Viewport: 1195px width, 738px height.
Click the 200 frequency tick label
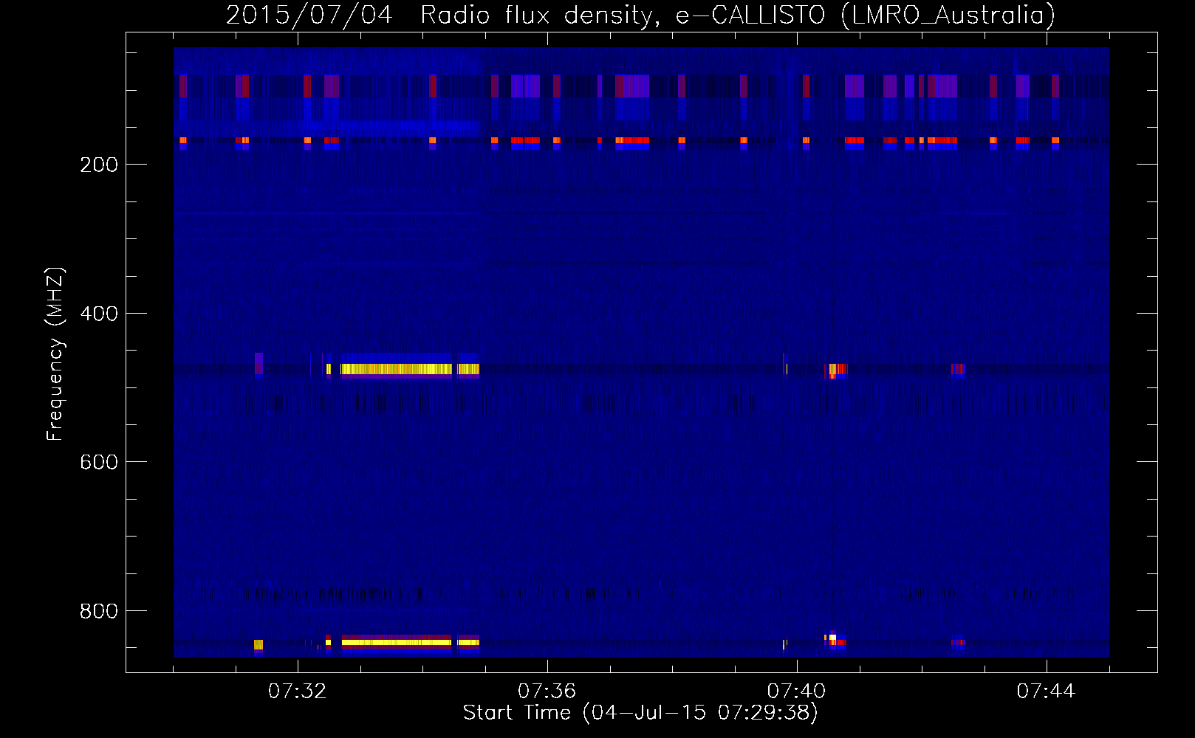pyautogui.click(x=99, y=165)
